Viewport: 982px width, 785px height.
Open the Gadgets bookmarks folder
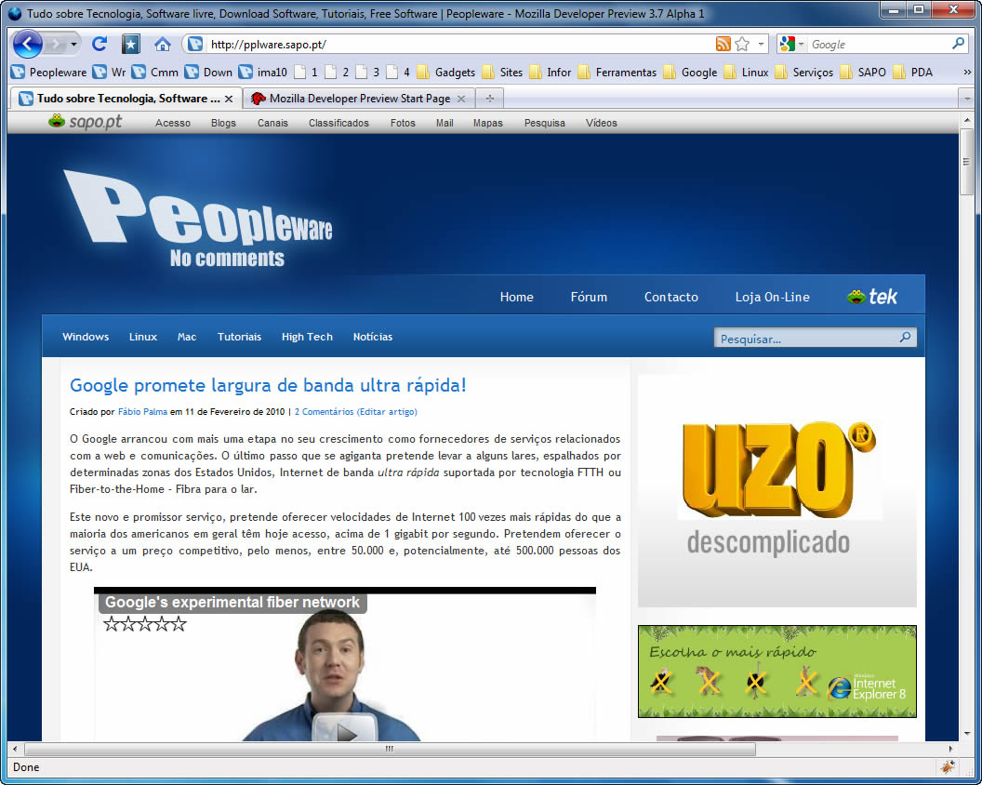pos(445,72)
